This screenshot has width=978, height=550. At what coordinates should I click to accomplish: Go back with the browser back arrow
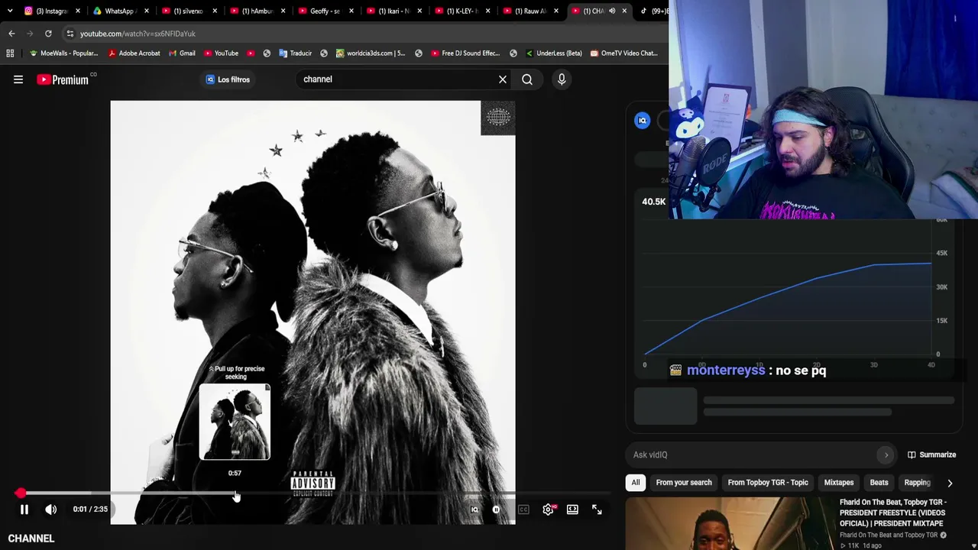coord(11,34)
